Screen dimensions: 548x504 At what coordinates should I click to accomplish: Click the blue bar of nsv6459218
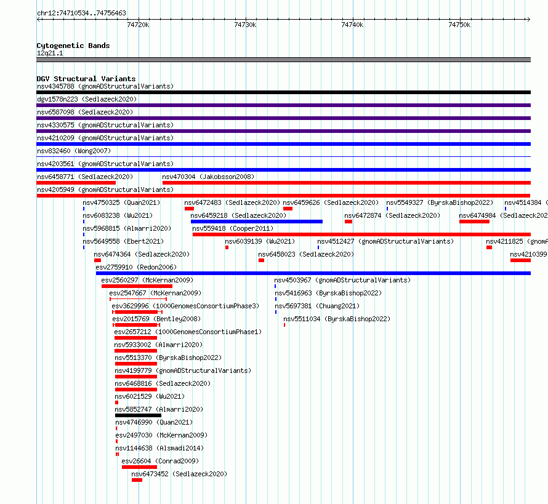click(257, 222)
